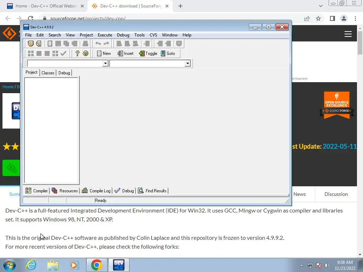The width and height of the screenshot is (363, 272).
Task: Click the second yellow open-file icon in toolbar
Action: [x=39, y=44]
